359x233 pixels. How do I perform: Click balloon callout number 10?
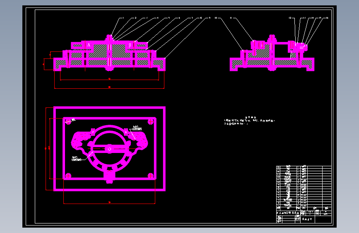point(216,18)
